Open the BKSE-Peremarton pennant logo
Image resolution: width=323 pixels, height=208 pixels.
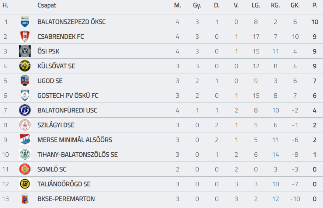pyautogui.click(x=25, y=199)
